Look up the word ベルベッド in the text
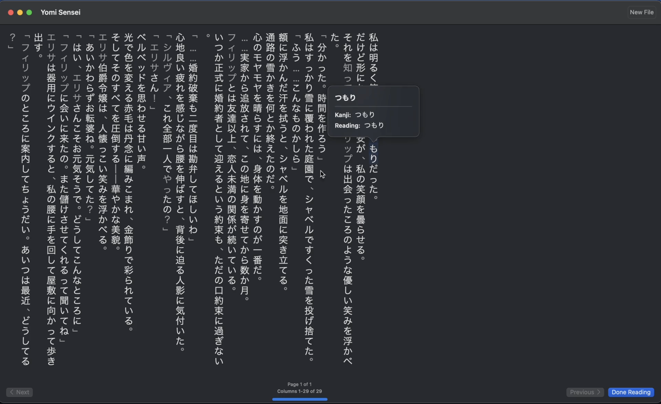This screenshot has width=661, height=404. click(x=141, y=58)
